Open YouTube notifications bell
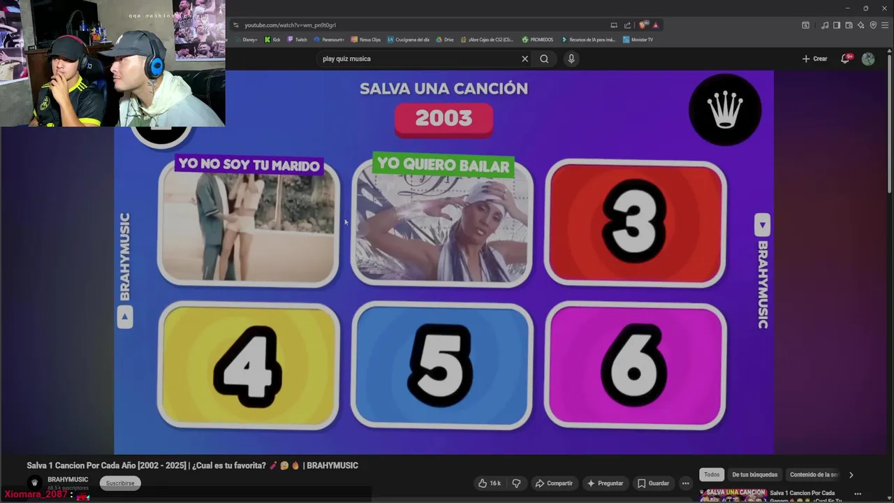The width and height of the screenshot is (894, 503). pyautogui.click(x=846, y=59)
